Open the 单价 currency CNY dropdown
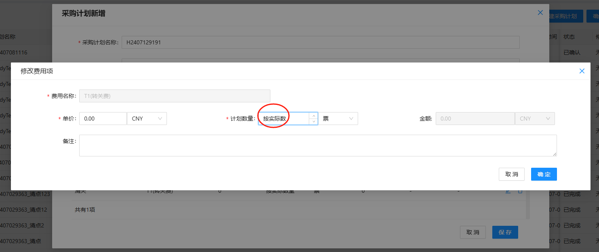Viewport: 599px width, 252px height. (x=147, y=119)
